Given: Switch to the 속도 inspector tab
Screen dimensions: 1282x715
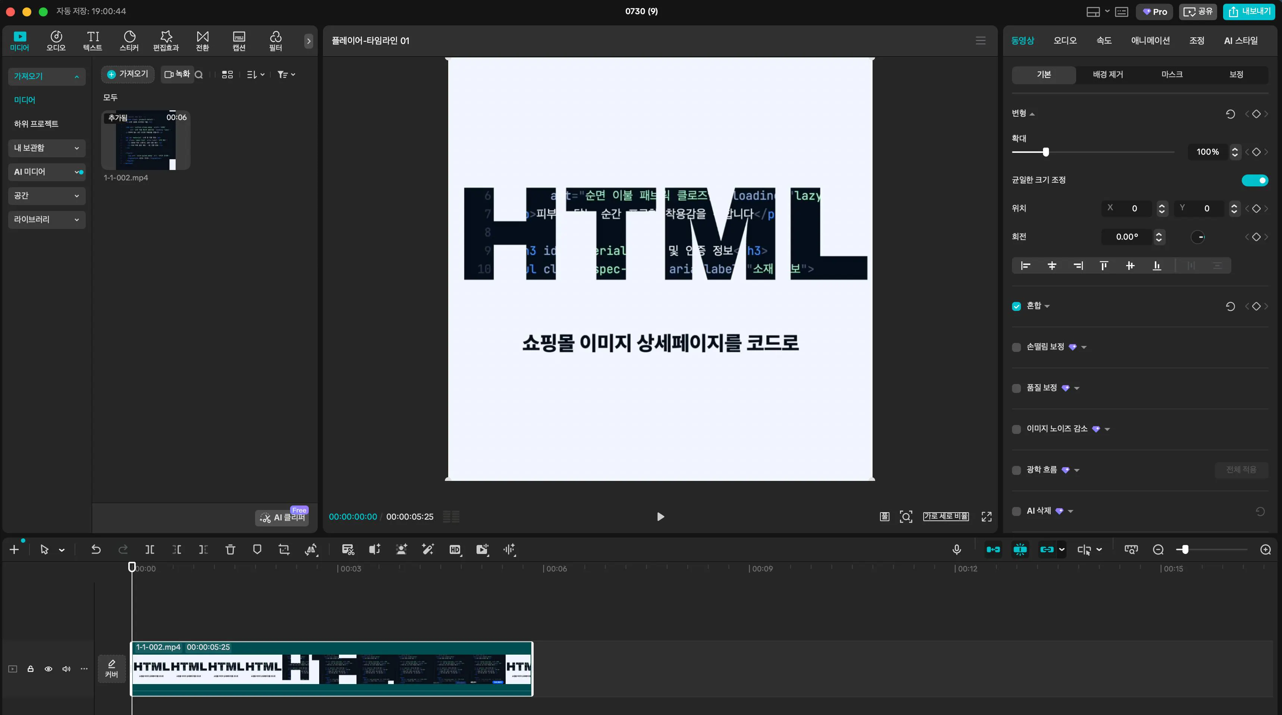Looking at the screenshot, I should [x=1104, y=40].
